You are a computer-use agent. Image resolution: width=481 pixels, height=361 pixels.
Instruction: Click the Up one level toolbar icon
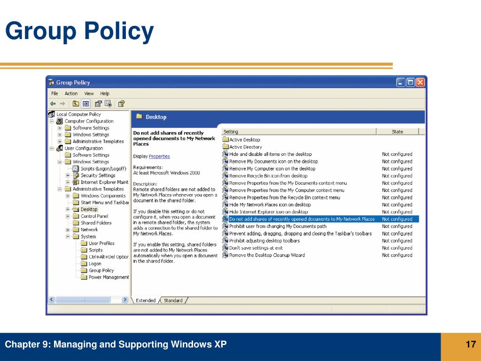click(x=76, y=104)
